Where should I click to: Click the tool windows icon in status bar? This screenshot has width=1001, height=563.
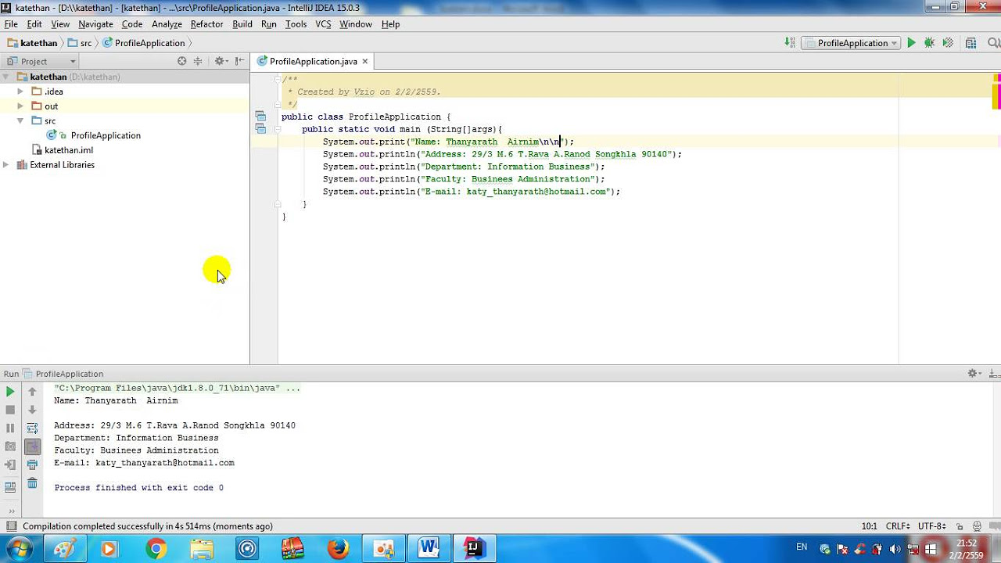point(11,526)
